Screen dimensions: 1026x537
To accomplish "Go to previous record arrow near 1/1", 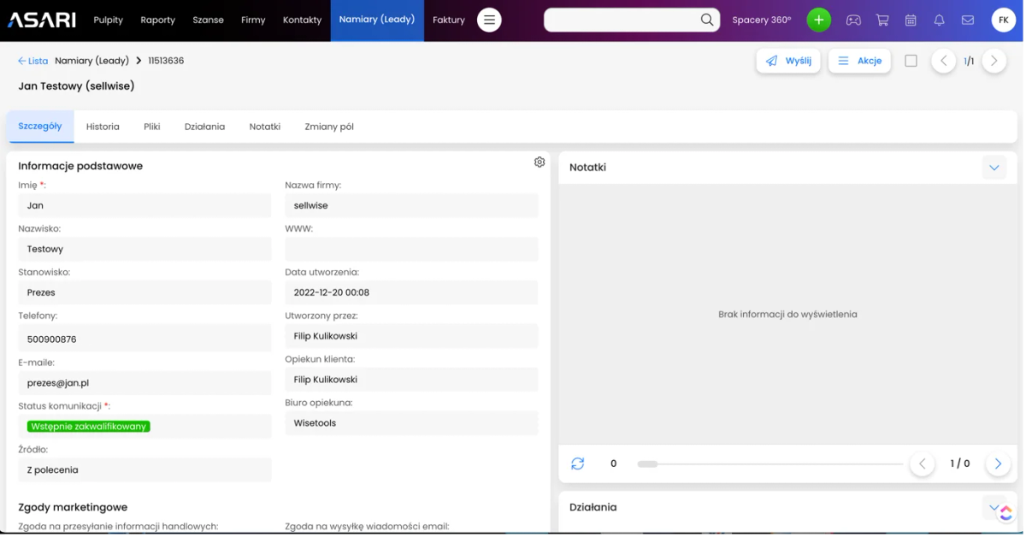I will tap(943, 61).
